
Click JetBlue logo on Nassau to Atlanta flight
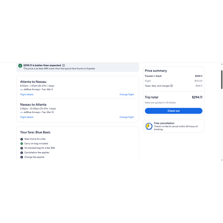[21, 112]
